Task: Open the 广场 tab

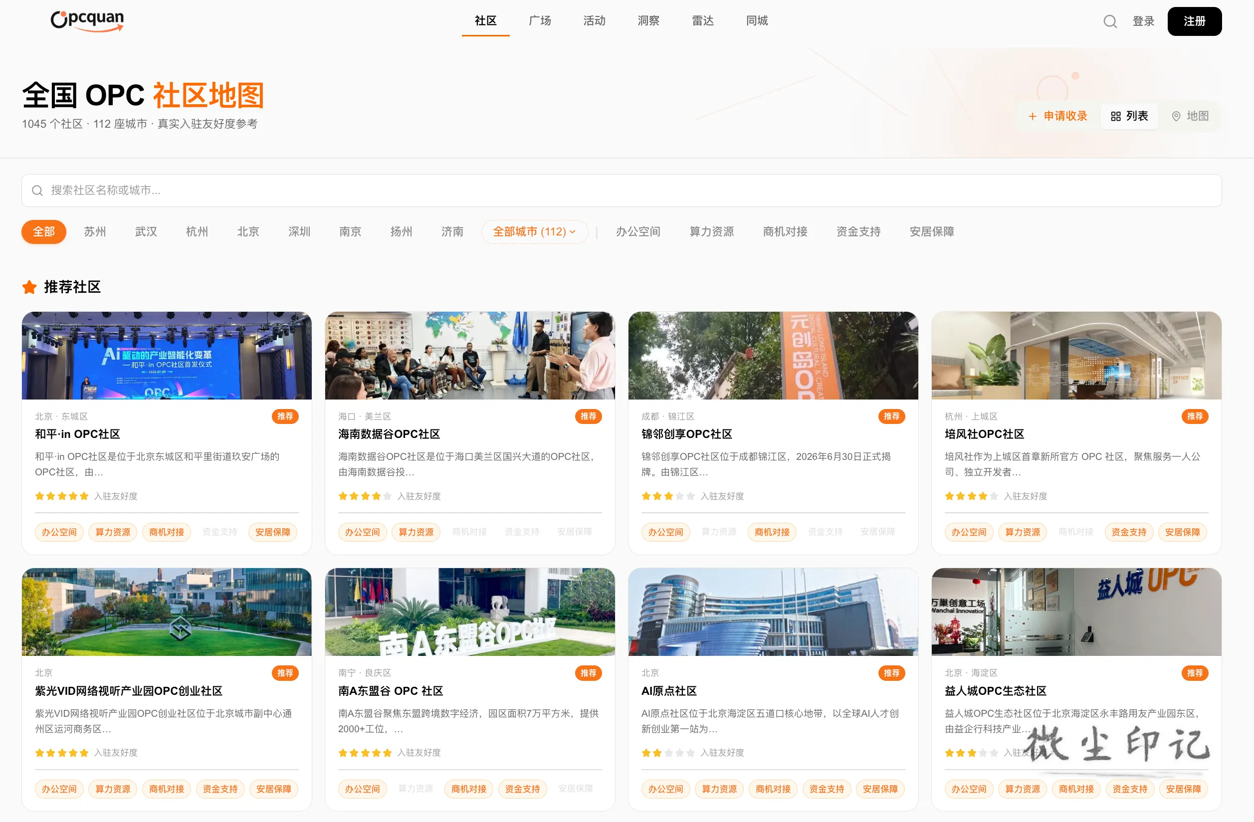Action: tap(540, 20)
